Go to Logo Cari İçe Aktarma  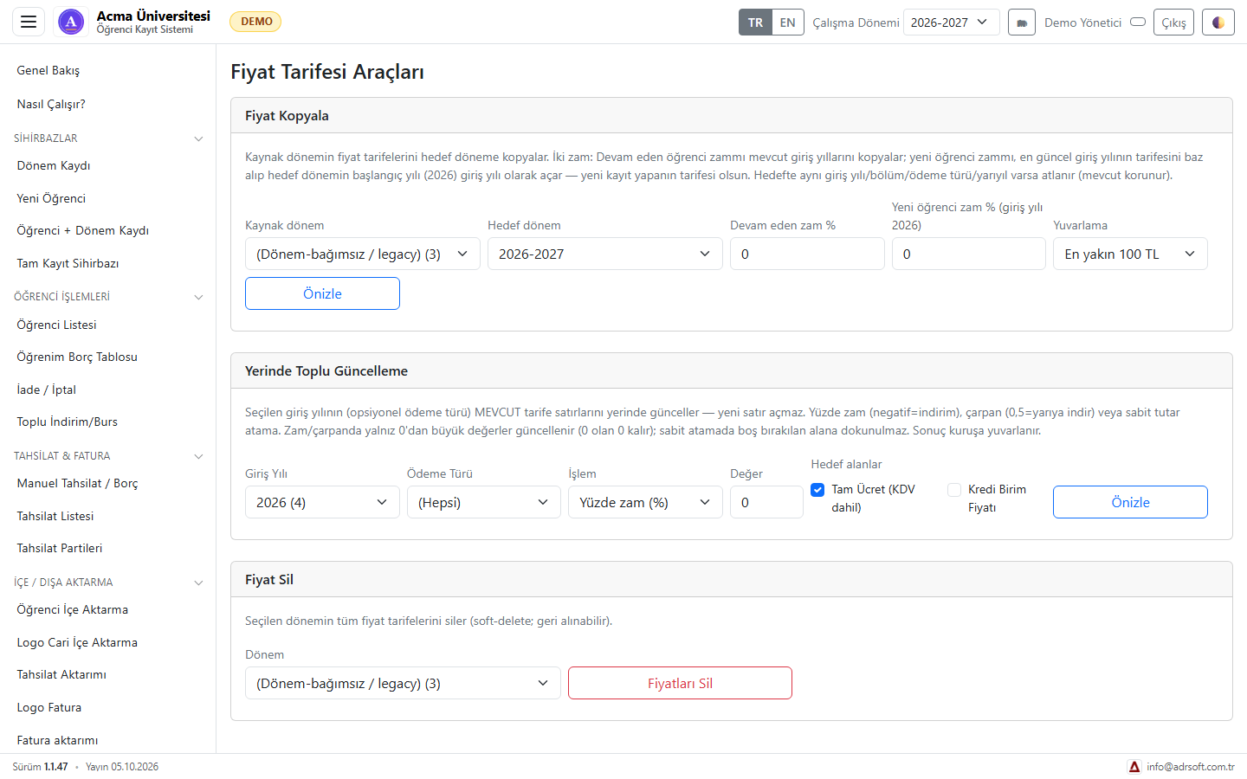(x=77, y=642)
